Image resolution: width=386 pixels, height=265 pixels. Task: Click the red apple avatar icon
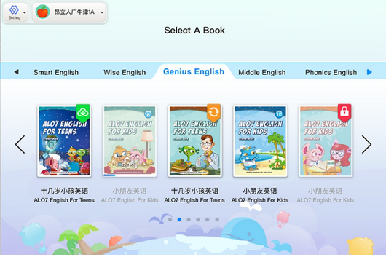pos(42,12)
